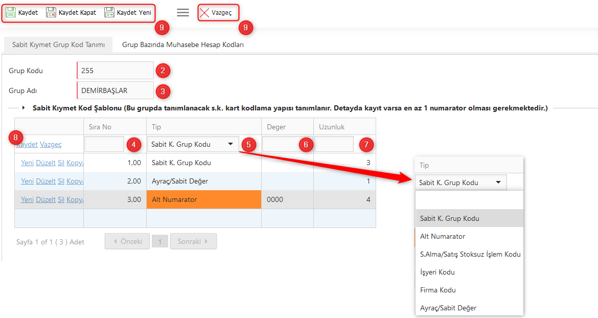Image resolution: width=598 pixels, height=318 pixels.
Task: Click Düzelt link in the 2,00 row
Action: click(x=45, y=181)
